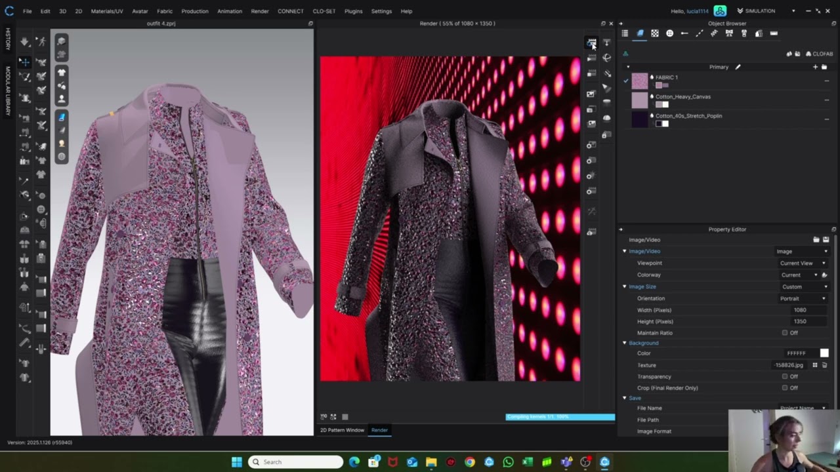Open options menu for FABRIC 1 row
840x472 pixels.
coord(826,81)
